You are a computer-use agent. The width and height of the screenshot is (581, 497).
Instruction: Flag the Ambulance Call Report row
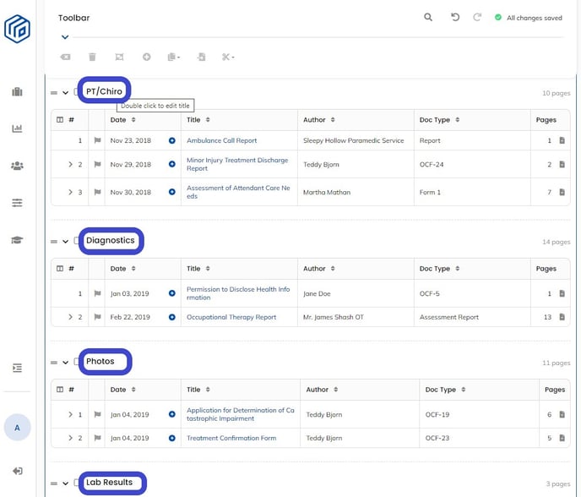96,141
